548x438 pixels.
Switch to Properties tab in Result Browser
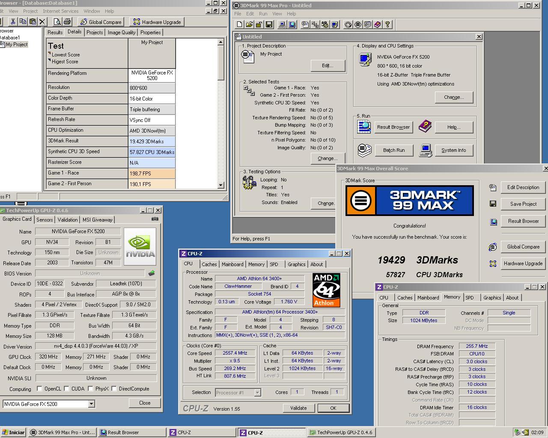151,33
